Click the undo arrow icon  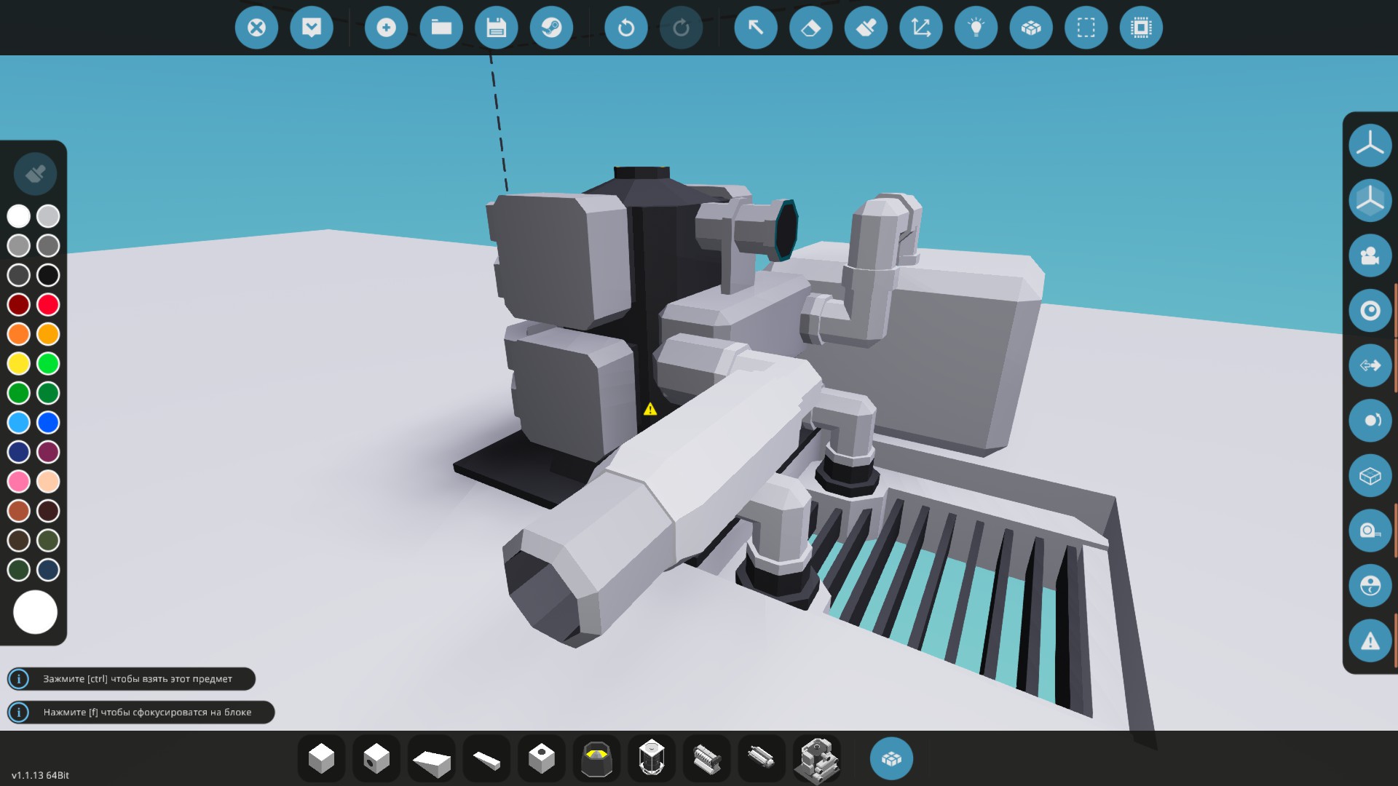(625, 28)
